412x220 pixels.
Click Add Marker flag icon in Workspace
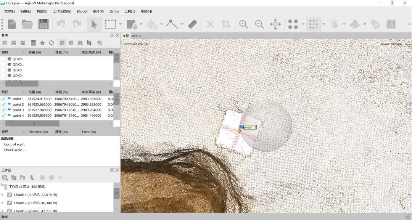(x=23, y=178)
